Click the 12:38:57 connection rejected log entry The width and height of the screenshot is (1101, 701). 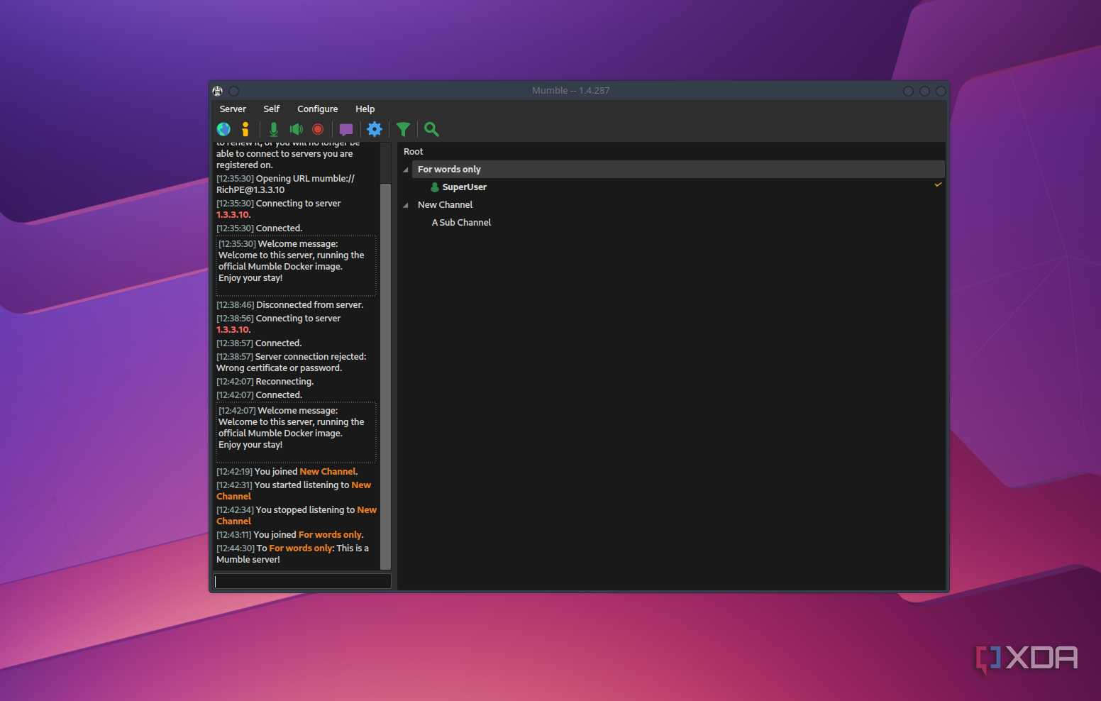coord(291,363)
